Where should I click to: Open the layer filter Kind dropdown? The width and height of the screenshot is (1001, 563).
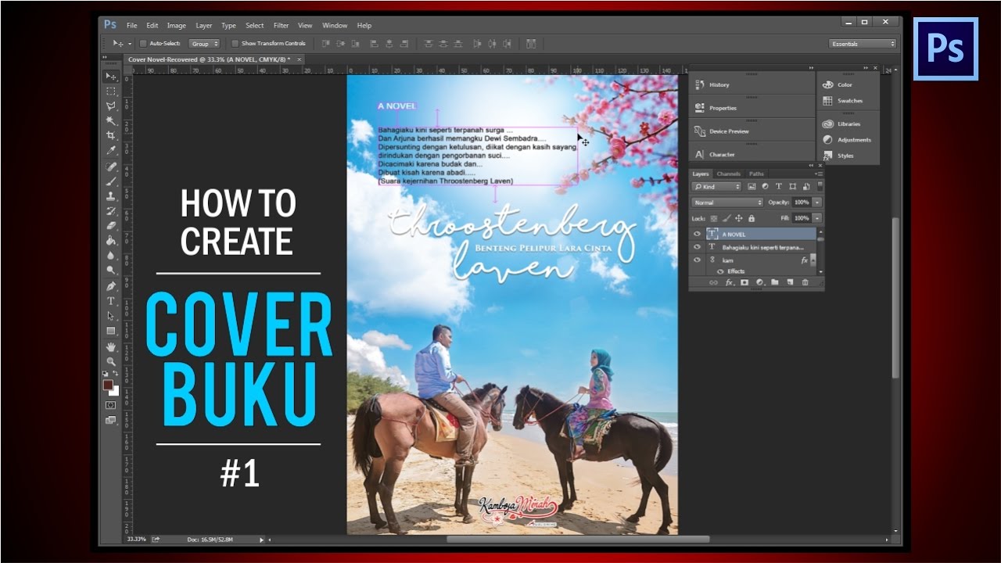click(716, 187)
